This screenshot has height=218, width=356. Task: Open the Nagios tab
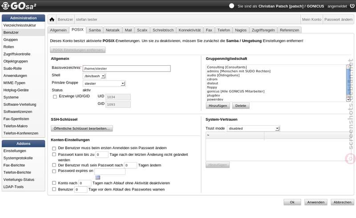click(x=241, y=30)
